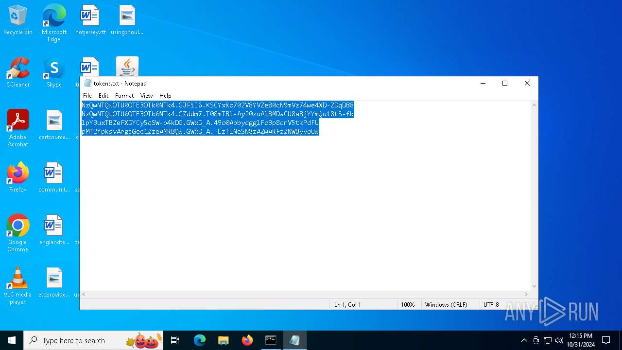
Task: Click the token line starting pMT2Ypksv
Action: [200, 131]
